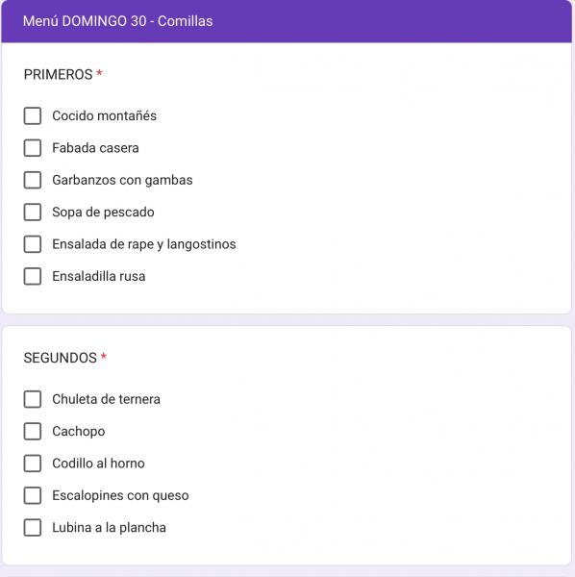Click the SEGUNDOS question title

[x=61, y=358]
